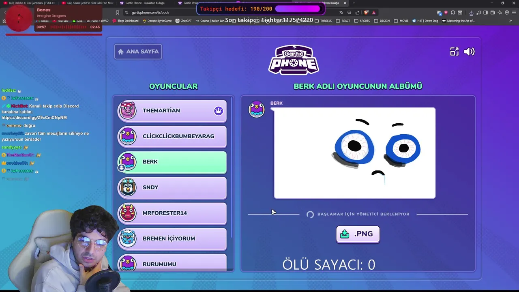This screenshot has height=292, width=519.
Task: Open the Donate ByNoGame bookmark
Action: point(158,21)
